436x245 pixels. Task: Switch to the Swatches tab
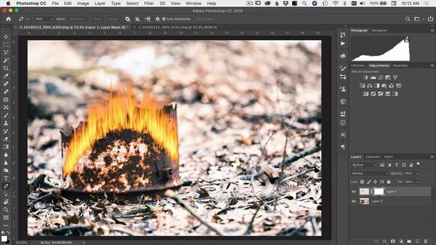click(x=400, y=65)
